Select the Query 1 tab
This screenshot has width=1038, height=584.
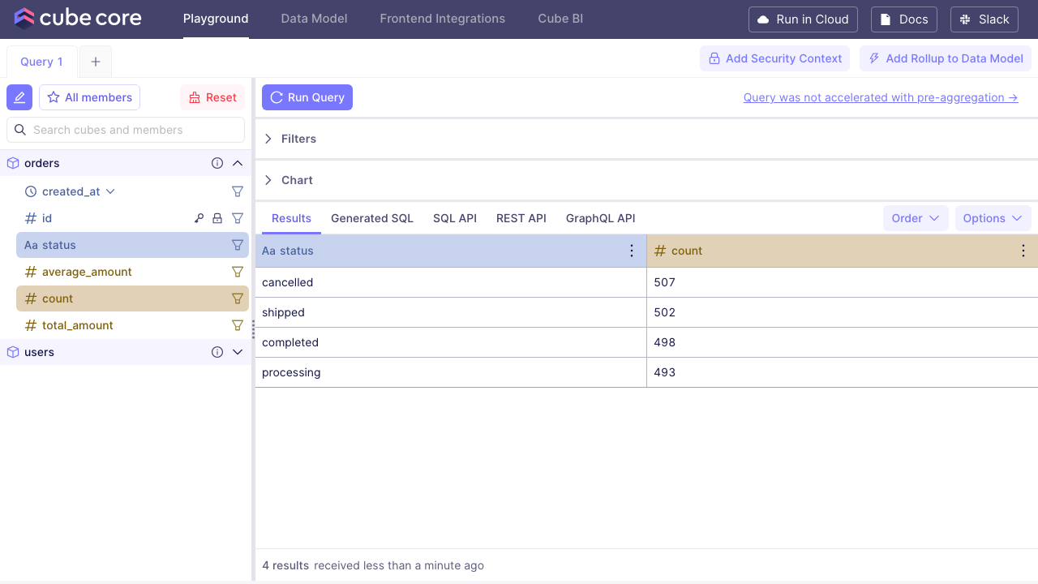pyautogui.click(x=42, y=62)
